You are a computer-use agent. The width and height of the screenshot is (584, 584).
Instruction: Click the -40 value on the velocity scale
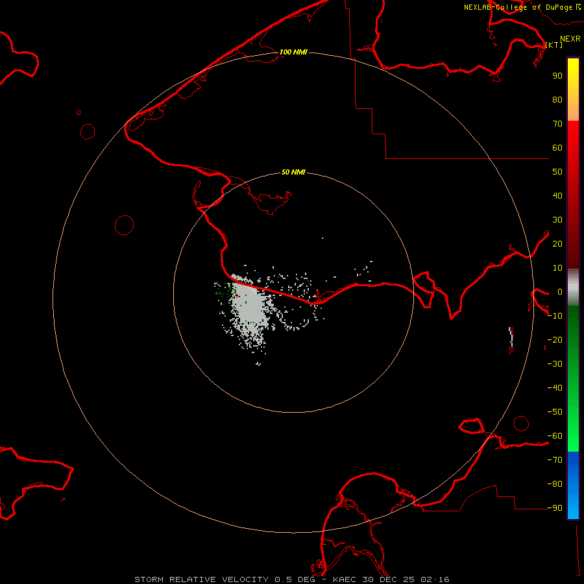[555, 388]
